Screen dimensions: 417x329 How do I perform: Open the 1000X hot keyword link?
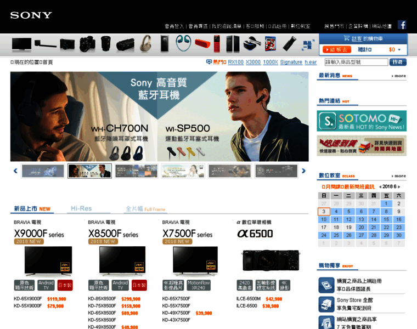click(271, 62)
